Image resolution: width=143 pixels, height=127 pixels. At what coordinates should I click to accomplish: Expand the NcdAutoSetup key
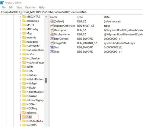coord(20,63)
